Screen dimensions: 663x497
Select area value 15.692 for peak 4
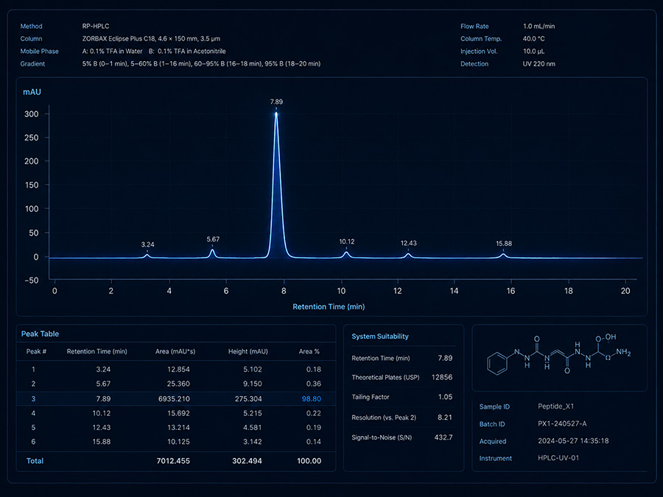(x=178, y=413)
